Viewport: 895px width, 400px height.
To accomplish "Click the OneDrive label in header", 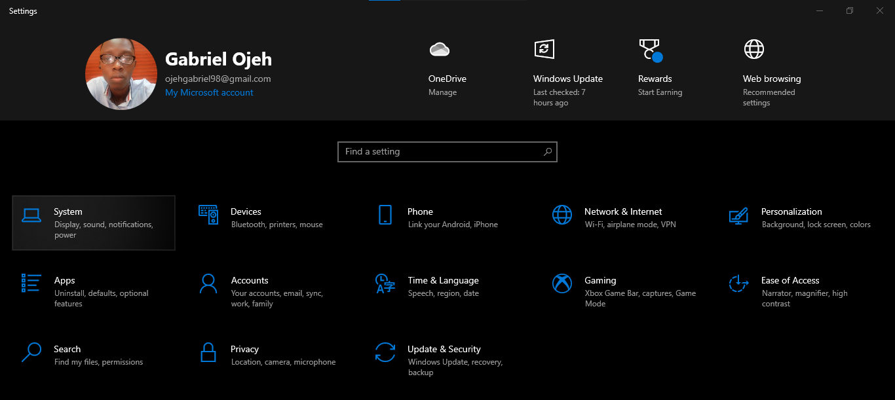I will [447, 79].
